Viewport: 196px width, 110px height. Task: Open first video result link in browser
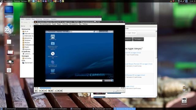coord(133,53)
